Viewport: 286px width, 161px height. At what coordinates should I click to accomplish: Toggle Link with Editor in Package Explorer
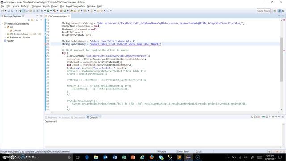click(32, 20)
